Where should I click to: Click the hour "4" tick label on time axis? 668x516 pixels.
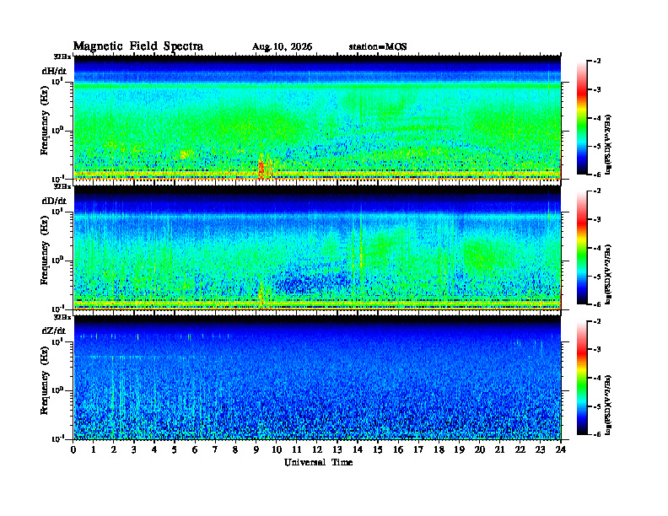(x=154, y=449)
